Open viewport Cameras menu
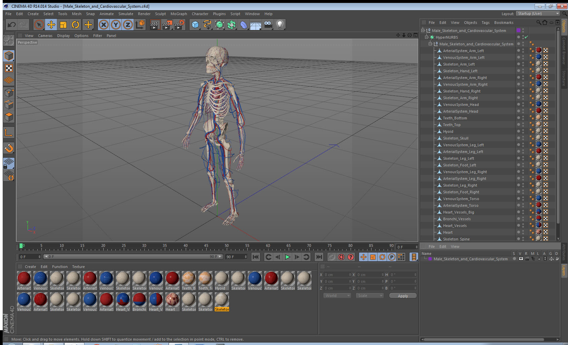This screenshot has height=345, width=568. pyautogui.click(x=45, y=36)
